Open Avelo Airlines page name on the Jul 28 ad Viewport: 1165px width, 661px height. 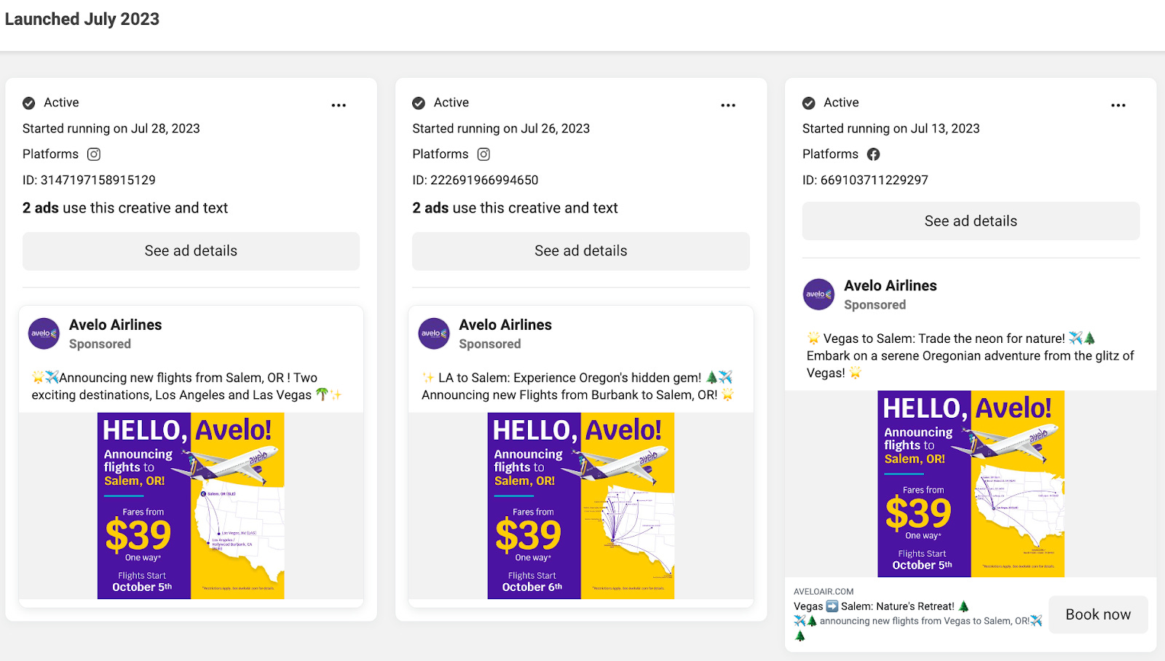115,325
